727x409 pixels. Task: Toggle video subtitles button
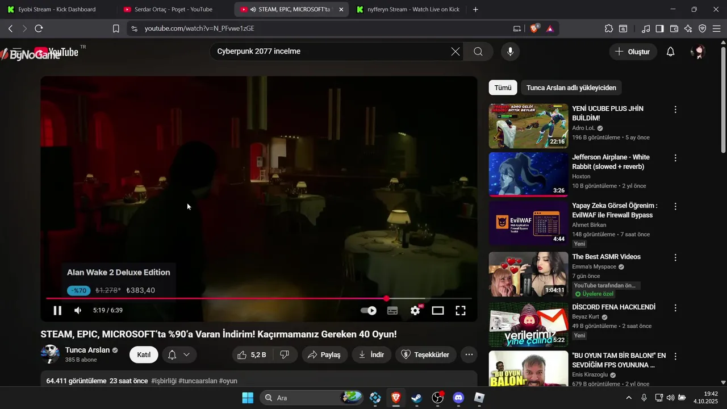coord(392,310)
